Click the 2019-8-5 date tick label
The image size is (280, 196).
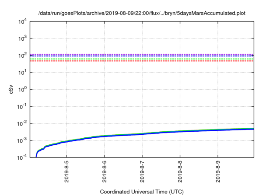[66, 171]
